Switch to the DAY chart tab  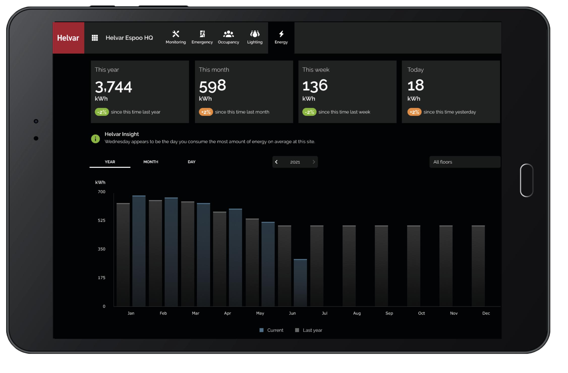coord(191,162)
